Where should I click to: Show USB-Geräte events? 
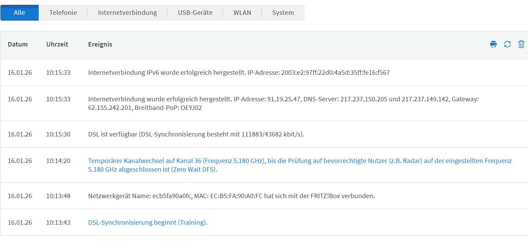point(195,13)
